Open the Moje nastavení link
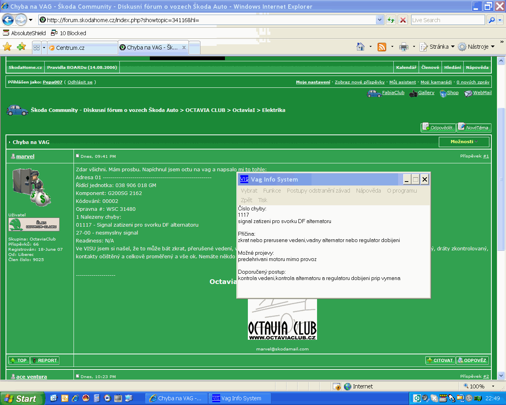 click(x=313, y=82)
